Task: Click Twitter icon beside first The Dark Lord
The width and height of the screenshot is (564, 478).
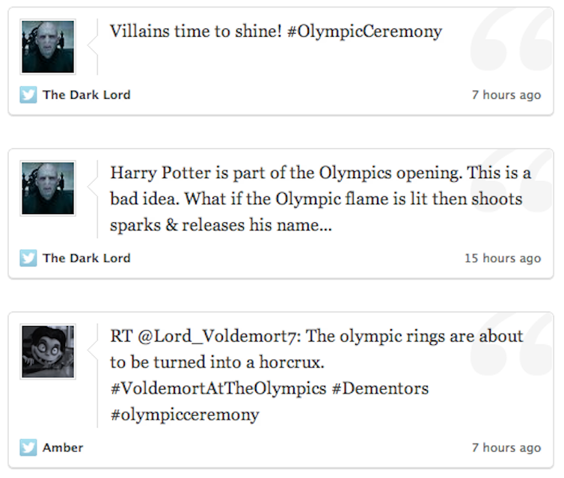Action: click(x=28, y=95)
